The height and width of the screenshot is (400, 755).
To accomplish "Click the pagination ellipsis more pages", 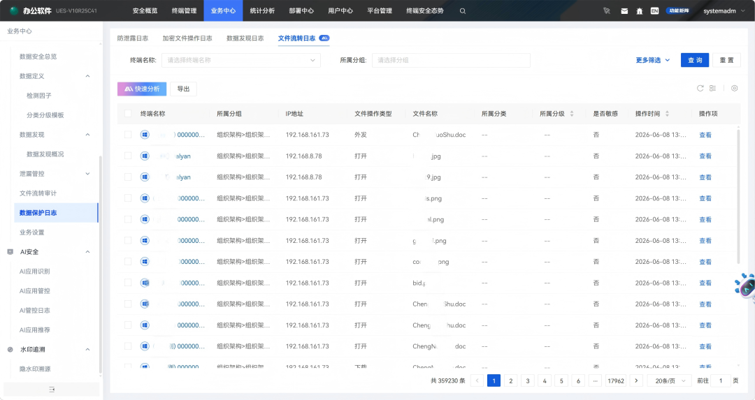I will pos(595,380).
